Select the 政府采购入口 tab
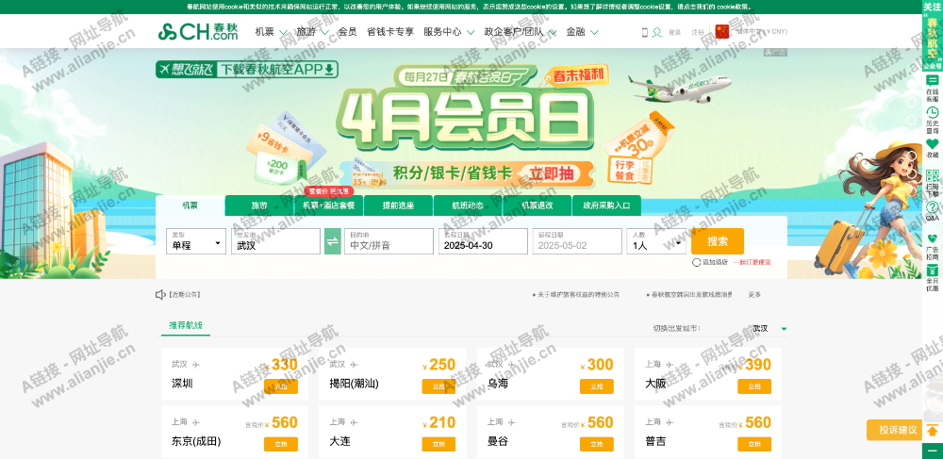The height and width of the screenshot is (459, 943). 606,205
